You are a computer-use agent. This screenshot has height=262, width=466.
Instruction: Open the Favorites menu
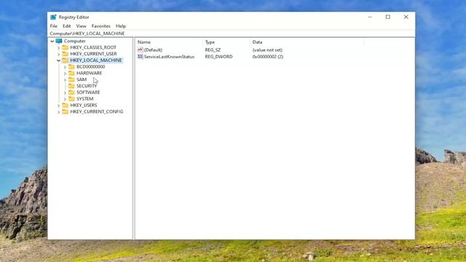pos(100,26)
